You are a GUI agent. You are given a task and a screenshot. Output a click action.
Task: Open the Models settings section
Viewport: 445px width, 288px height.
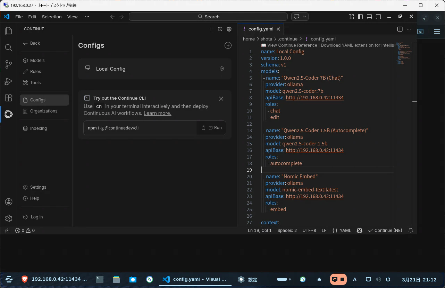click(44, 61)
